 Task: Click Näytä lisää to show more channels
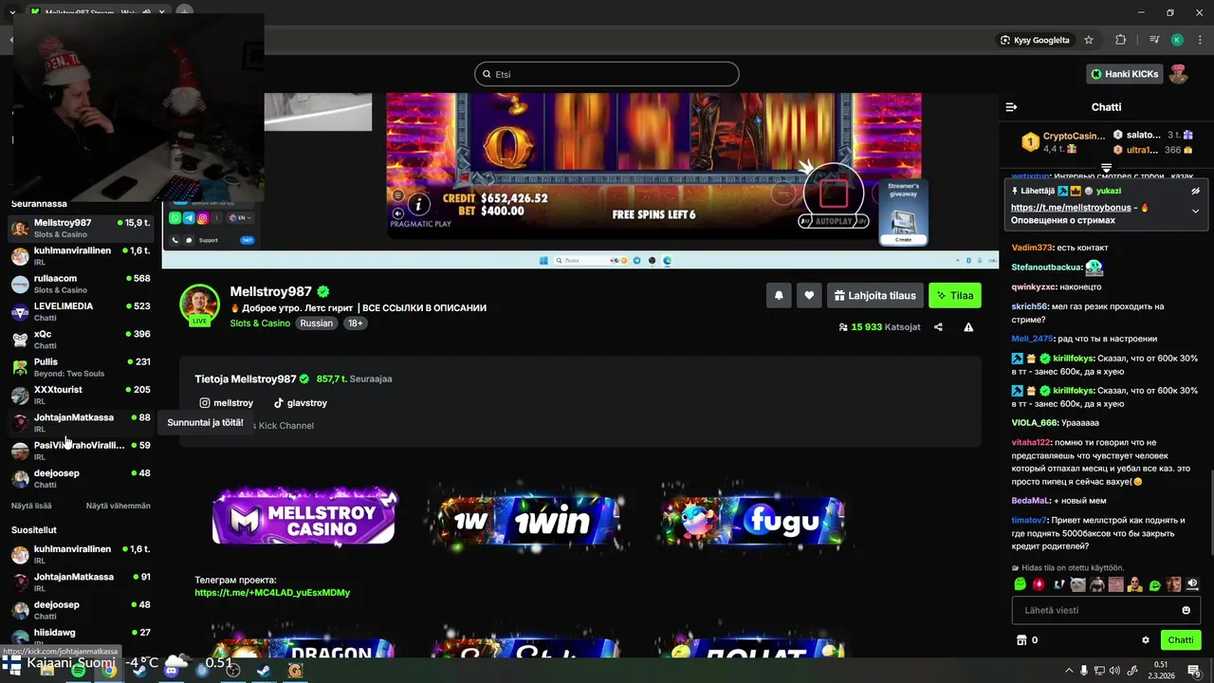31,506
